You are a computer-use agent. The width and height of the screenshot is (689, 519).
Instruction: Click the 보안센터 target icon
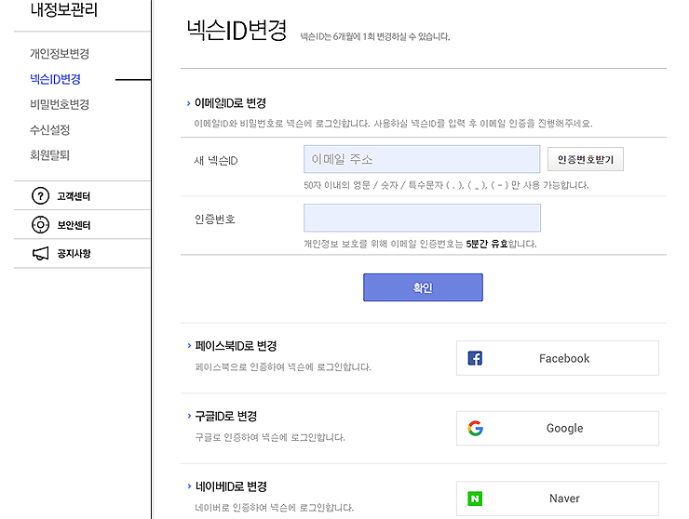pyautogui.click(x=40, y=225)
